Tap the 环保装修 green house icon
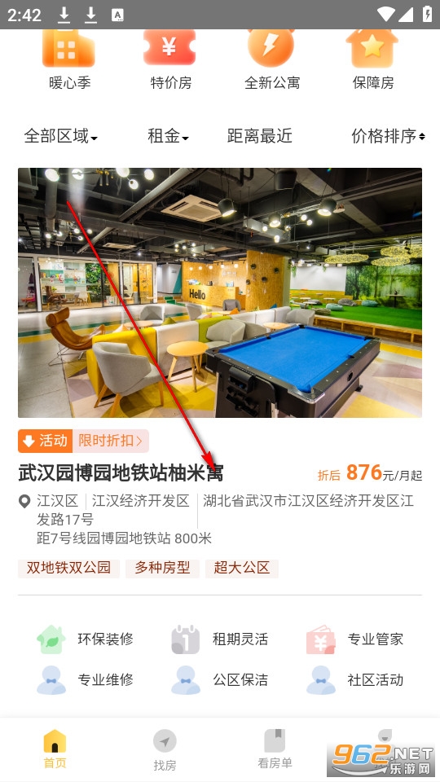 point(51,639)
